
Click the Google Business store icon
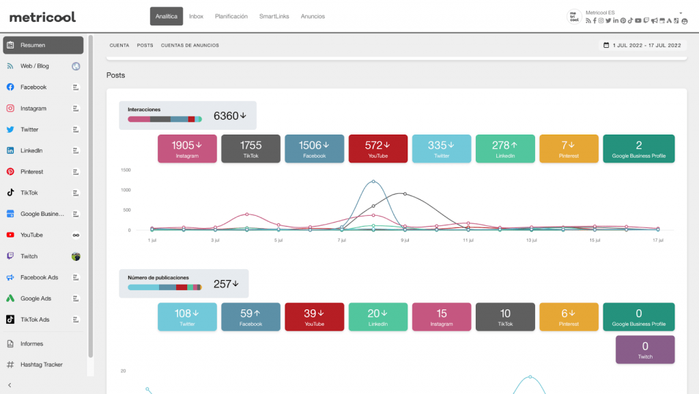click(x=10, y=214)
